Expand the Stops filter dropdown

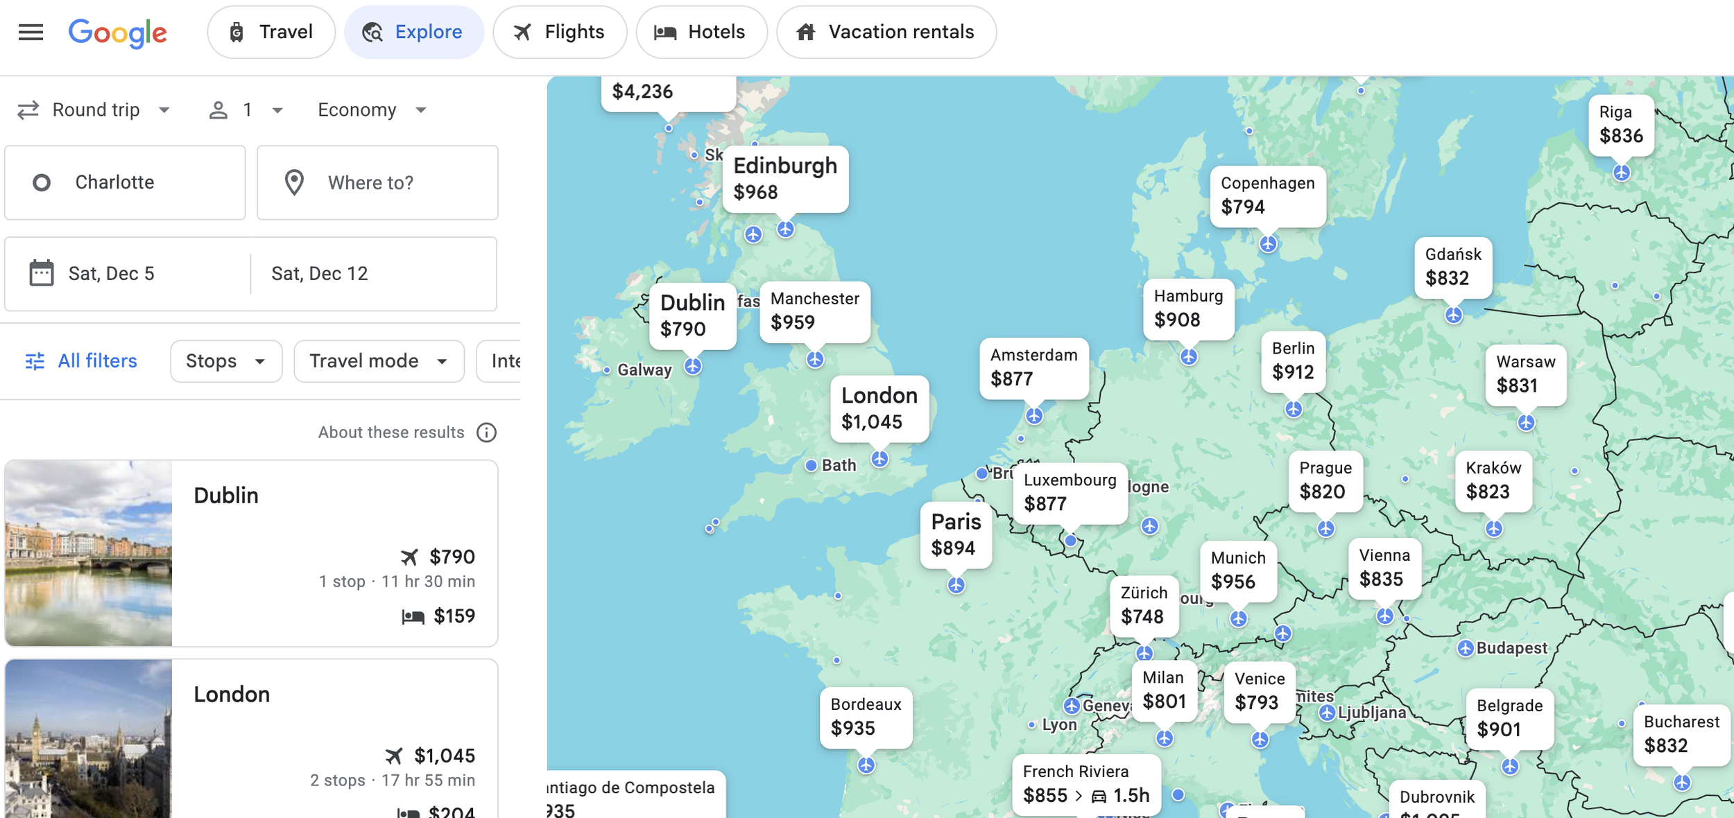click(226, 360)
